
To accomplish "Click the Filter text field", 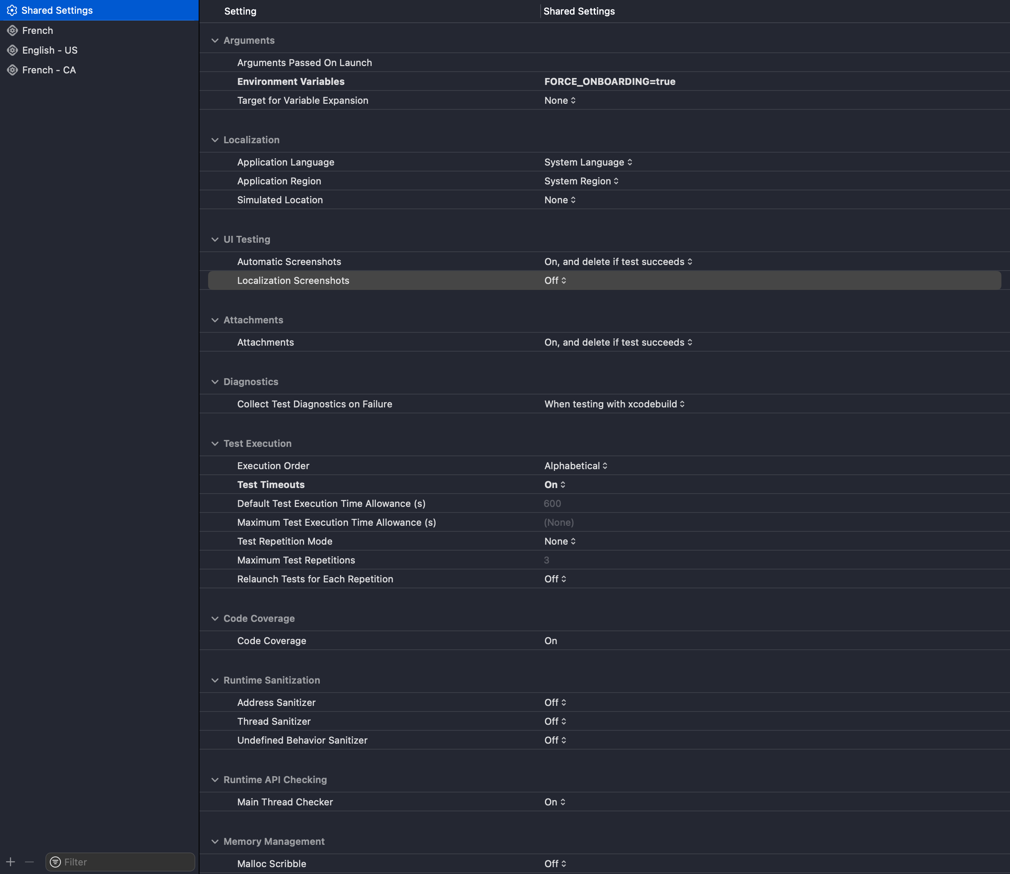I will click(127, 862).
